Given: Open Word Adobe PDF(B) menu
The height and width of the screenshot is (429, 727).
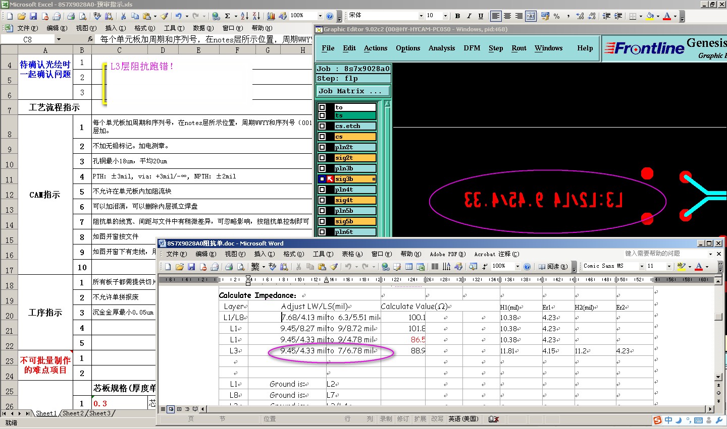Looking at the screenshot, I should point(447,254).
